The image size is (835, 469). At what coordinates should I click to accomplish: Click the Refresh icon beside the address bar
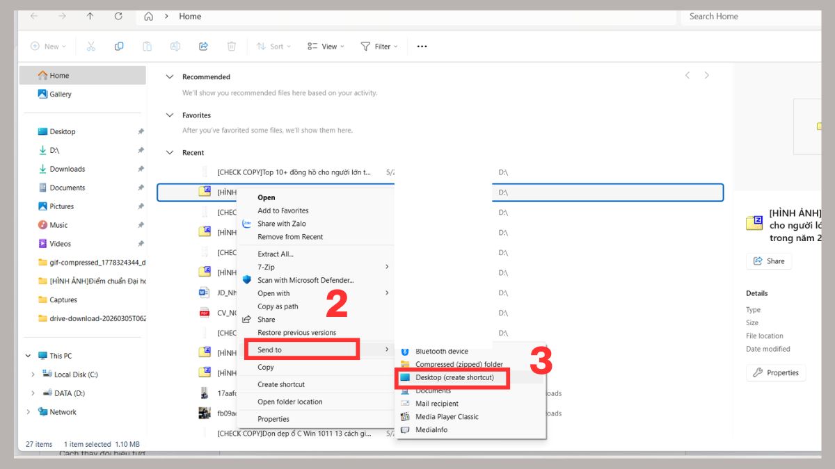118,16
